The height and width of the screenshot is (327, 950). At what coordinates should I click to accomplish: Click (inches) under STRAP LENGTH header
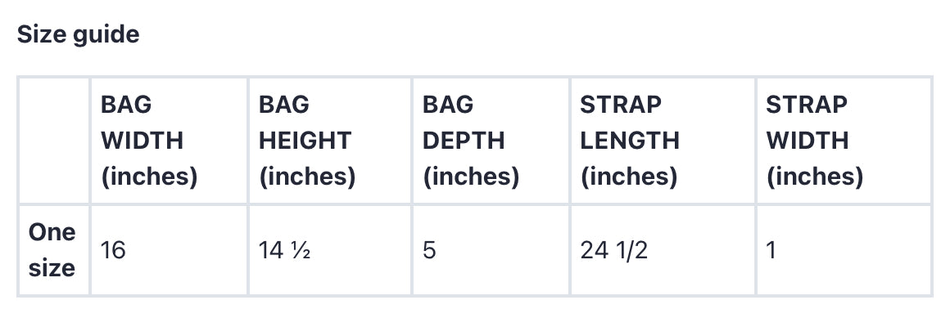[x=629, y=177]
